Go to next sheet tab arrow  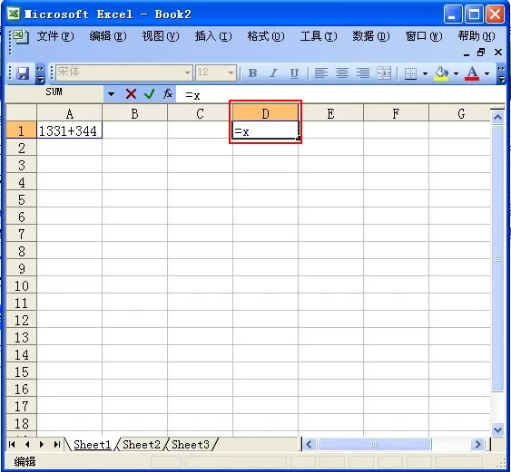(42, 444)
